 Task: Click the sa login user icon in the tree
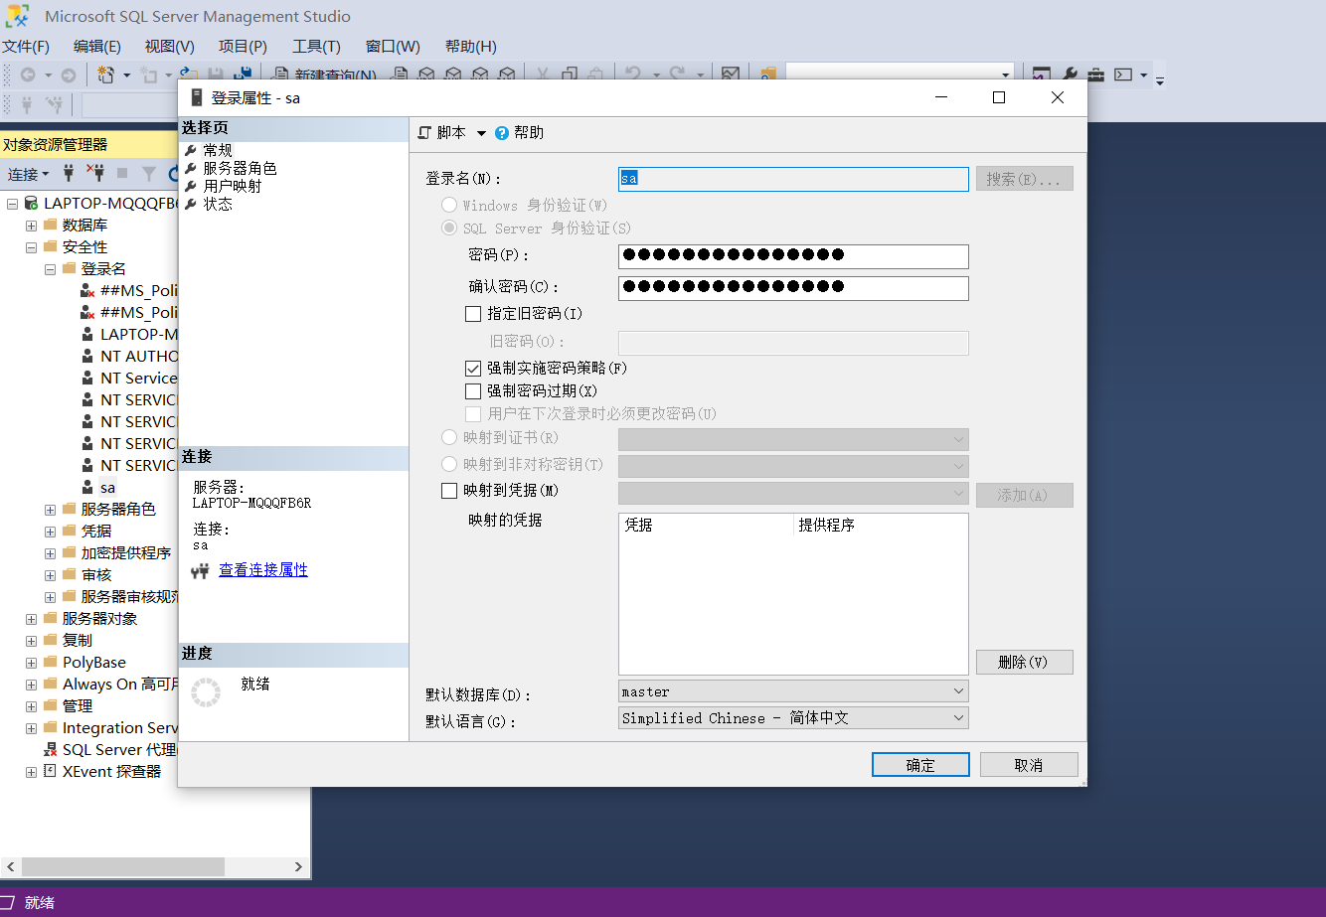[88, 487]
